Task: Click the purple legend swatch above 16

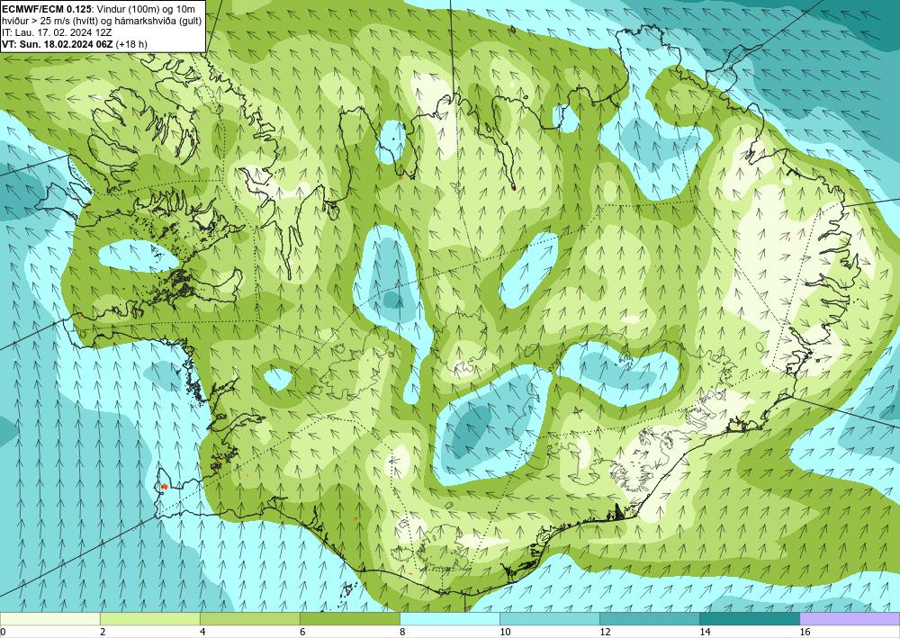Action: [x=850, y=619]
